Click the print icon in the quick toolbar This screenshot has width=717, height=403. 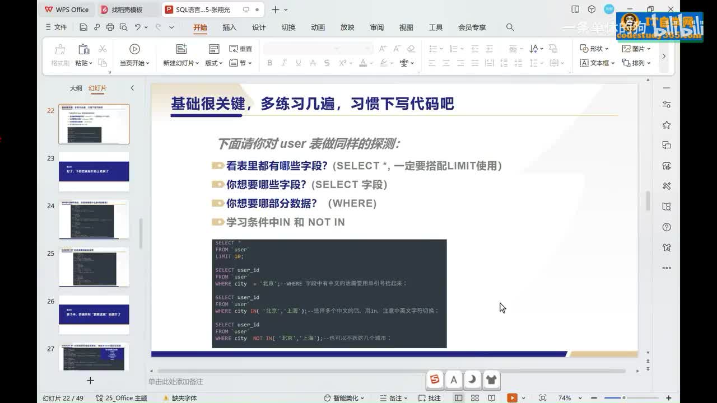pyautogui.click(x=110, y=27)
